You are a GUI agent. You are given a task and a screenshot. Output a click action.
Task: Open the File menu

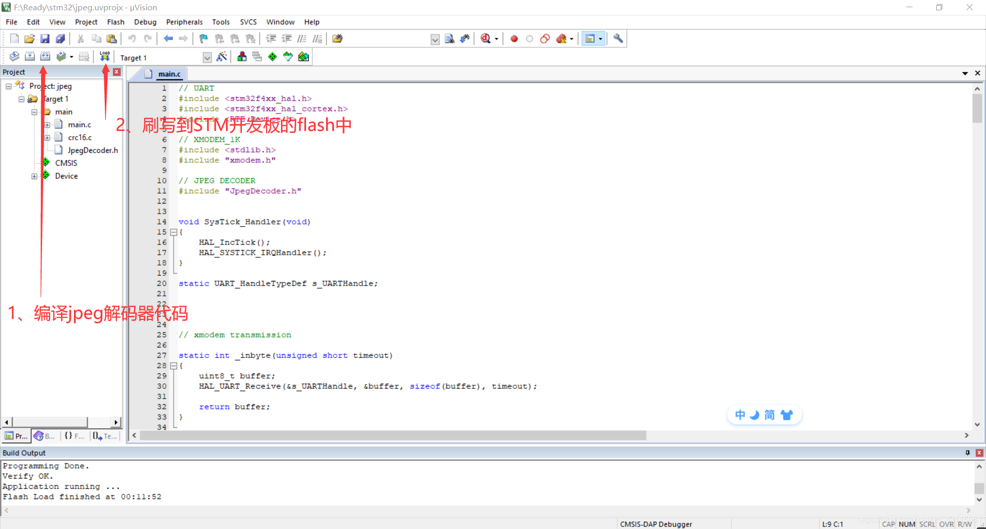(x=11, y=22)
